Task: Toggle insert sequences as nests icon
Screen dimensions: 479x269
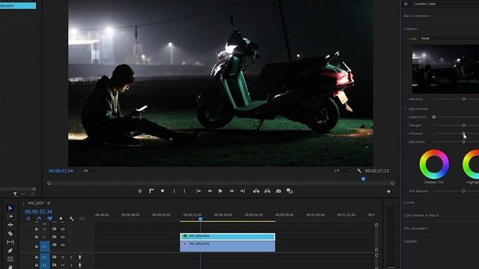Action: tap(28, 219)
